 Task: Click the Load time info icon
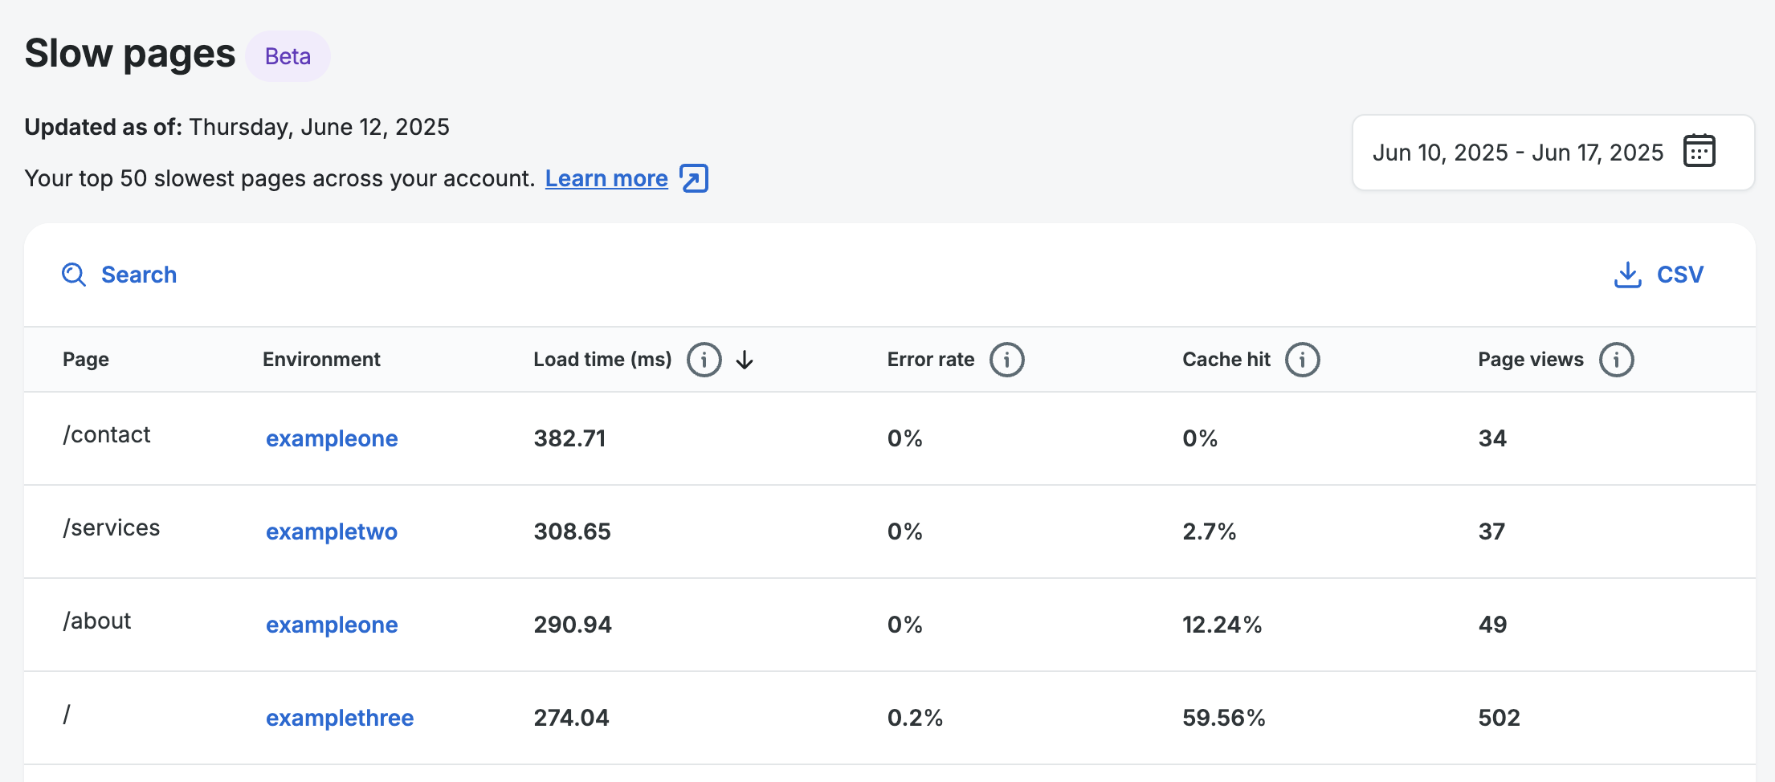point(704,360)
